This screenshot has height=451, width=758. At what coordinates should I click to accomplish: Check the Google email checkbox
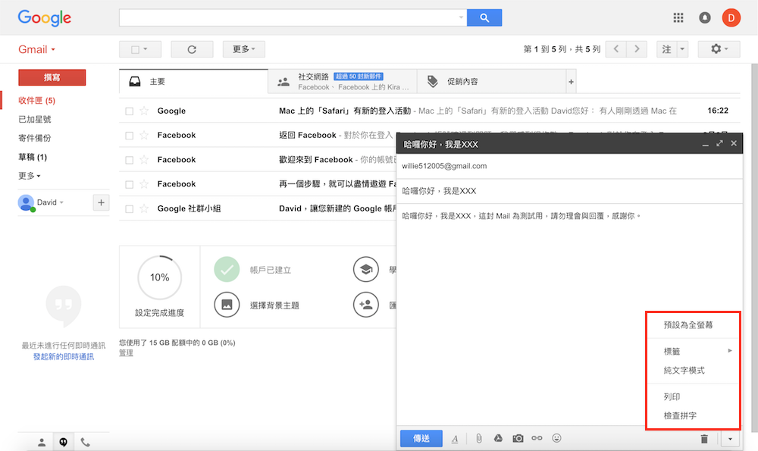(x=129, y=111)
